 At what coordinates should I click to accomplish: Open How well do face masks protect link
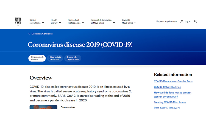coord(172,95)
